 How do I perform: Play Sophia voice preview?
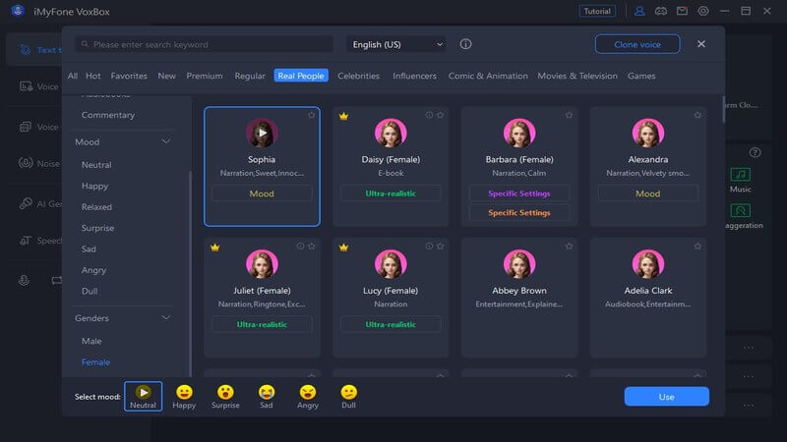click(262, 133)
